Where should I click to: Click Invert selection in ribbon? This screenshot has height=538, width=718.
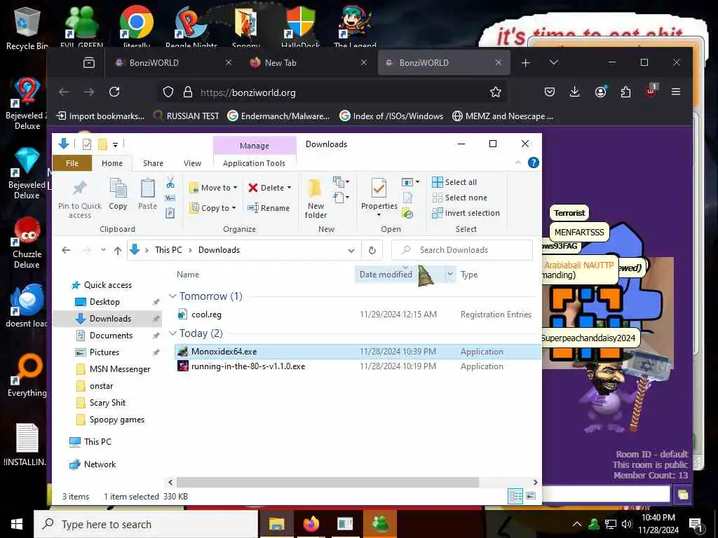point(466,213)
